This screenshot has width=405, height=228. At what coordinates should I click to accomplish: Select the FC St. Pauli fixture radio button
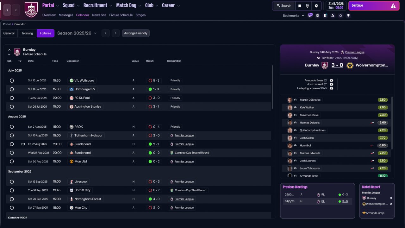tap(12, 98)
